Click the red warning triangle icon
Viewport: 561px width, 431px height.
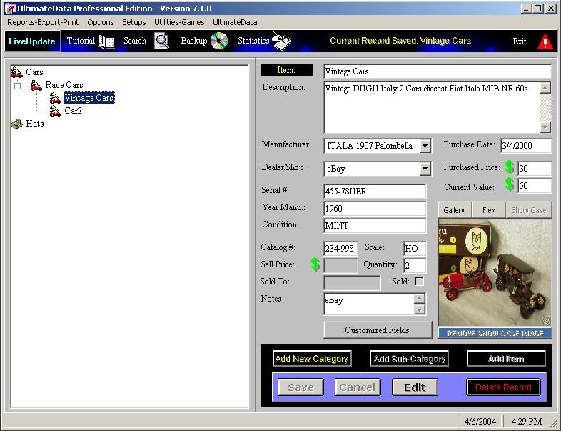[545, 41]
